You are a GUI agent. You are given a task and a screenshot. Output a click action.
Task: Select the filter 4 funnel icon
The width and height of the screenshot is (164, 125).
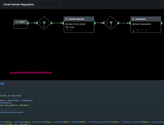coord(44,23)
